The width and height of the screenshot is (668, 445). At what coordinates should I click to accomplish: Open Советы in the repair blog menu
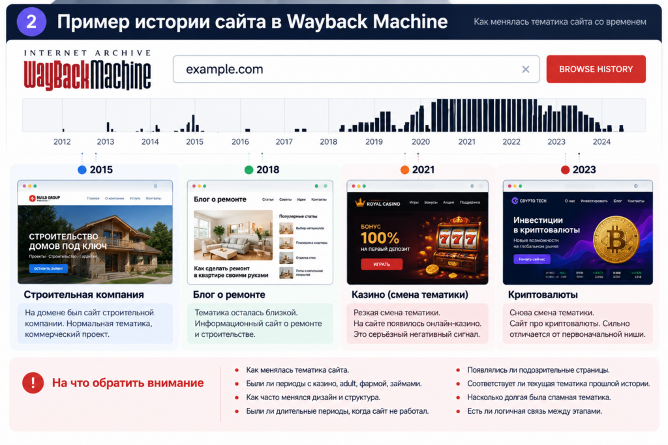coord(285,199)
